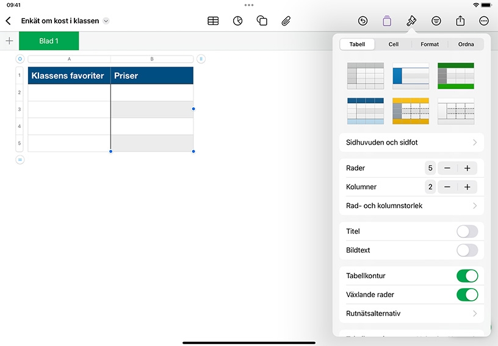Screen dimensions: 498x346
Task: Open the more options ellipsis icon
Action: 484,21
